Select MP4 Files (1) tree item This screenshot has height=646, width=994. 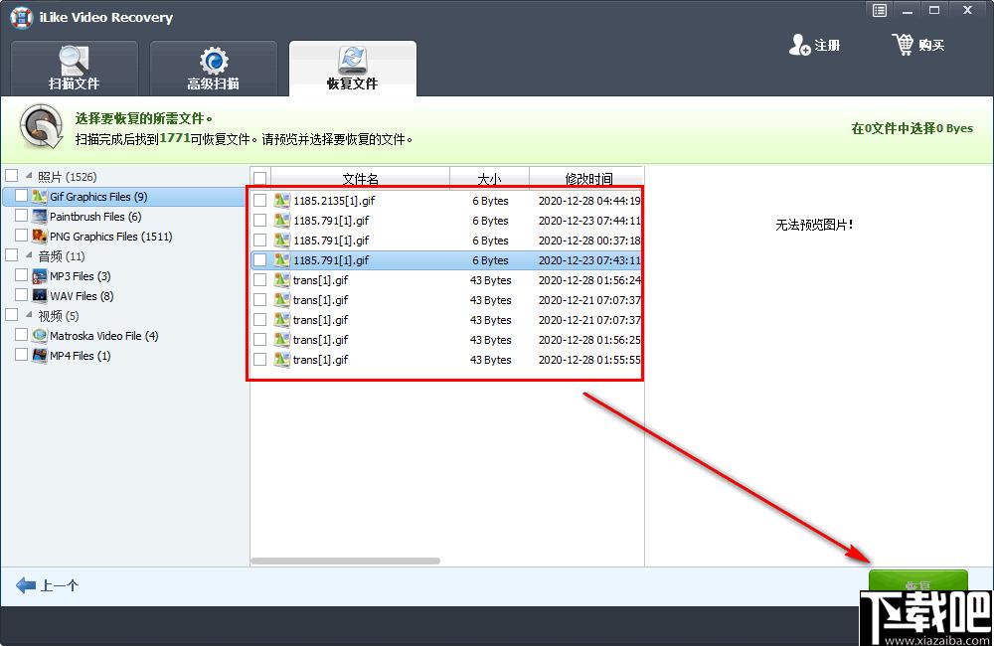pos(80,355)
